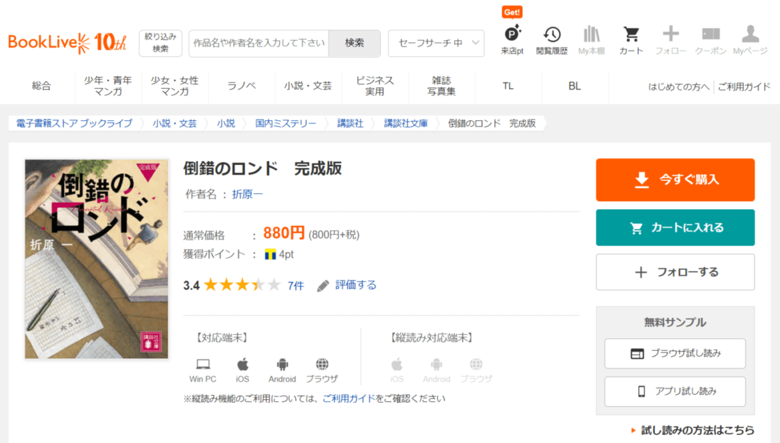
Task: Expand the セーフサーチ dropdown
Action: pyautogui.click(x=436, y=43)
